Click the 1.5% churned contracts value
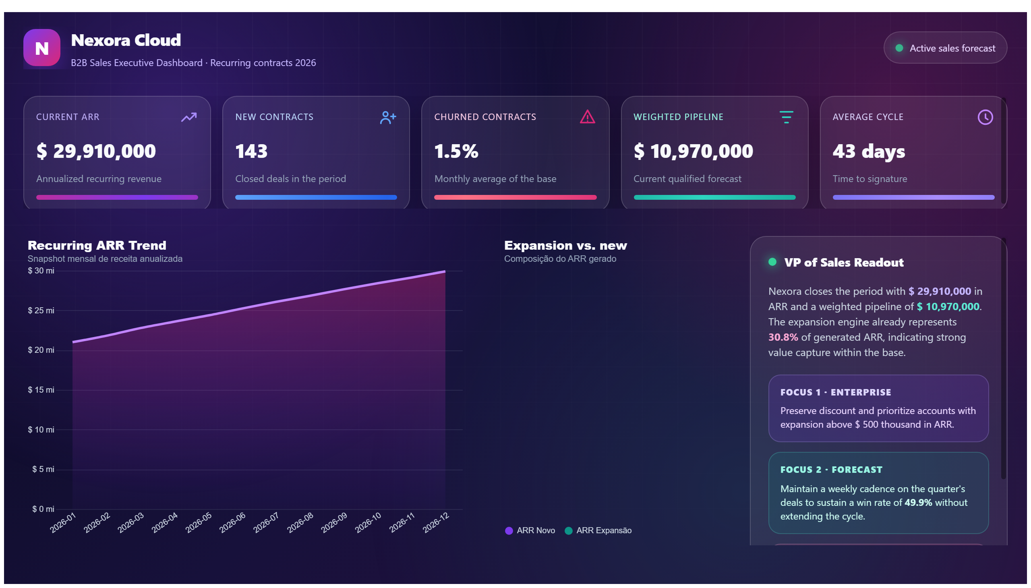This screenshot has height=588, width=1031. click(456, 151)
